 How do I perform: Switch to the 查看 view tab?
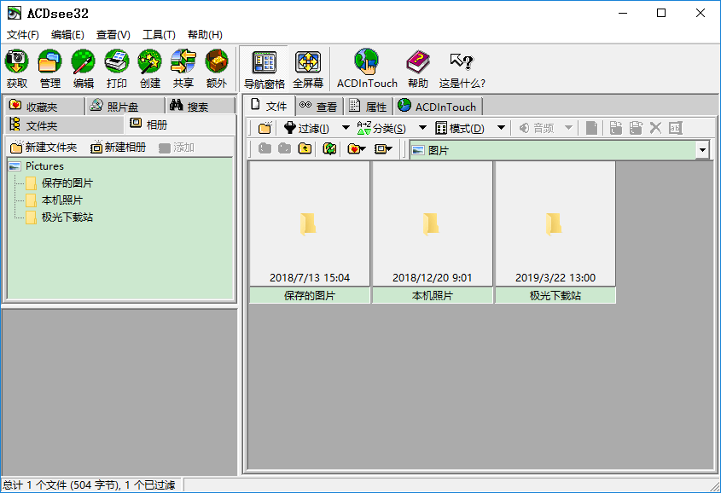pos(318,107)
